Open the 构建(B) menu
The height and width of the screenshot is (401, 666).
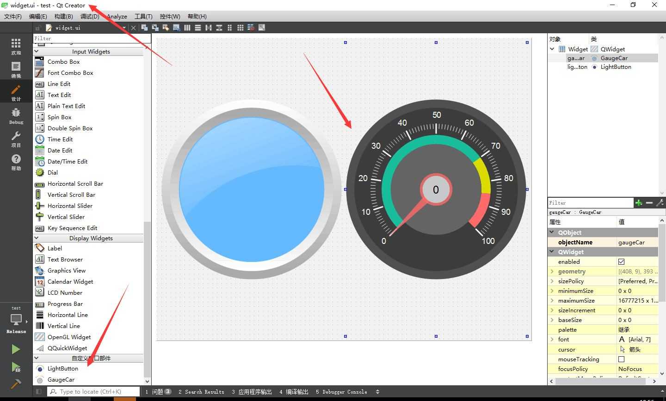pyautogui.click(x=63, y=16)
